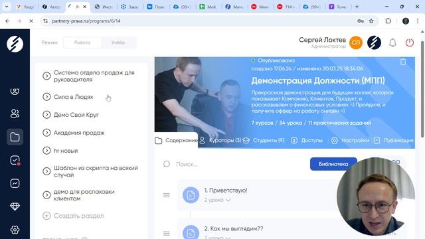
Task: Click the company logo at sidebar top
Action: [15, 44]
